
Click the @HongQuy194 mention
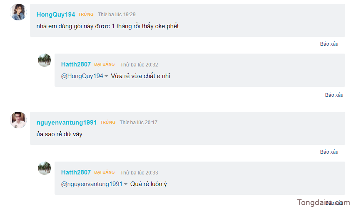tap(82, 76)
